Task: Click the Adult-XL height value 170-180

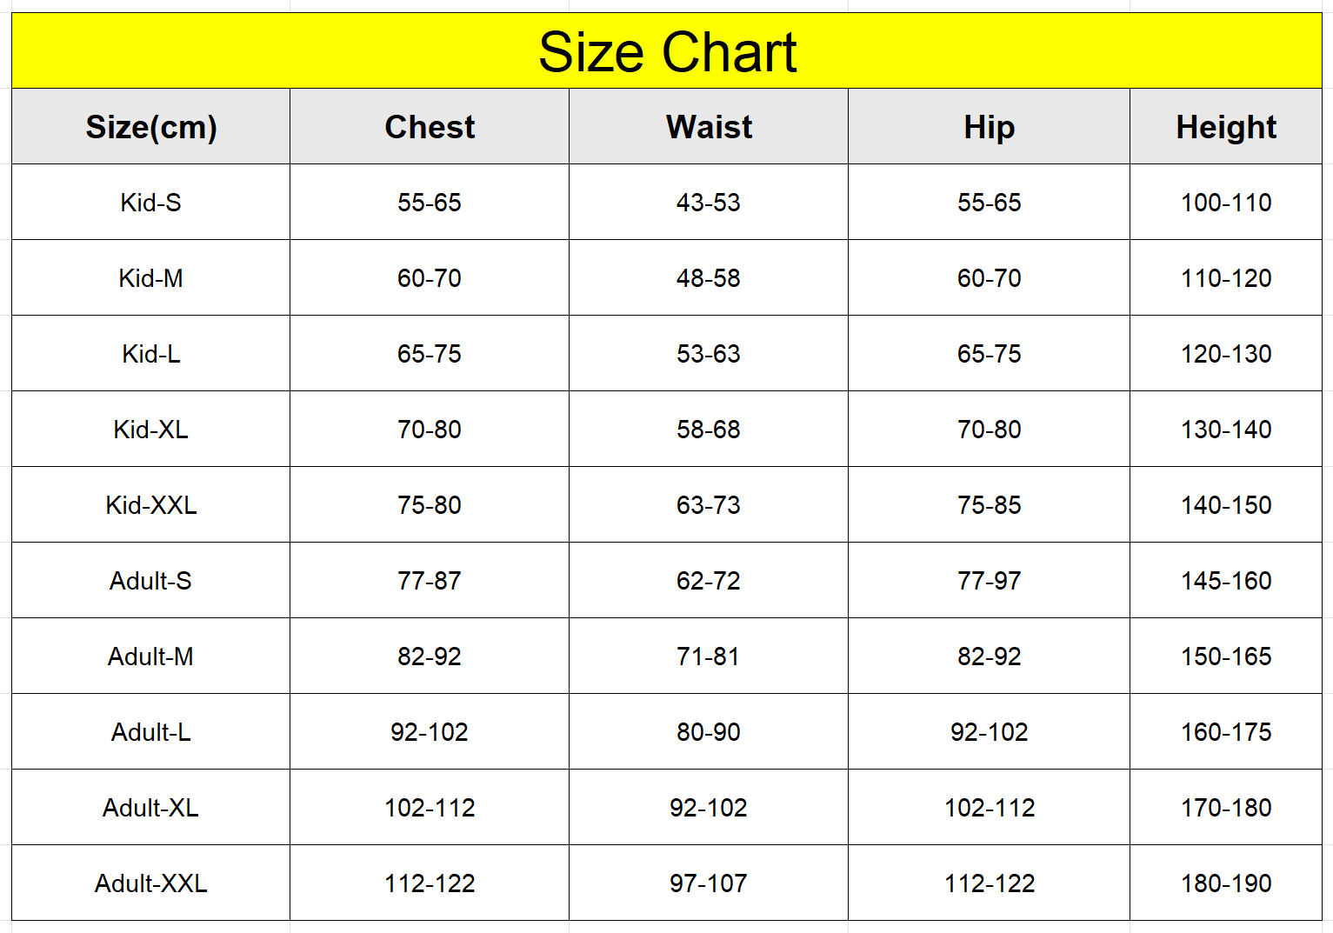Action: (x=1226, y=807)
